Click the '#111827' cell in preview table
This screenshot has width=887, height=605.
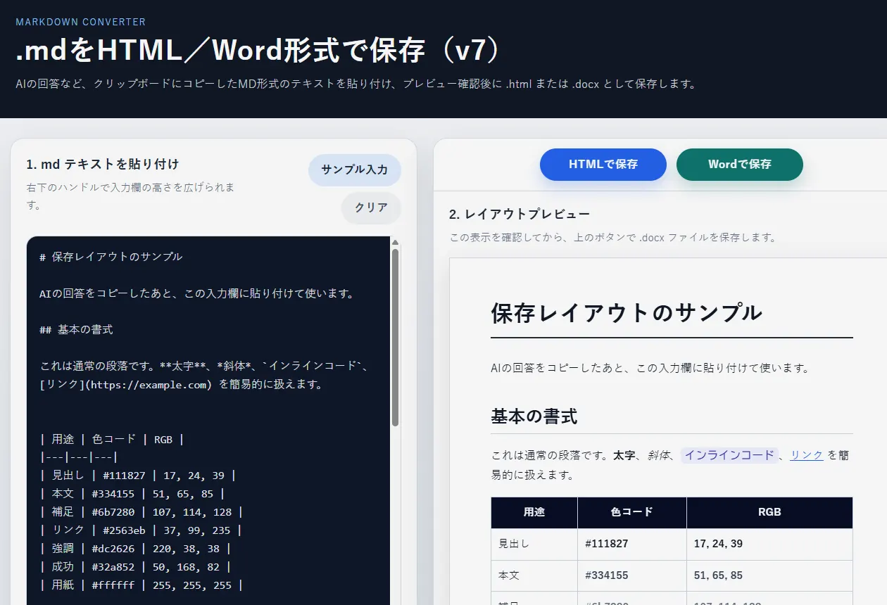point(632,544)
